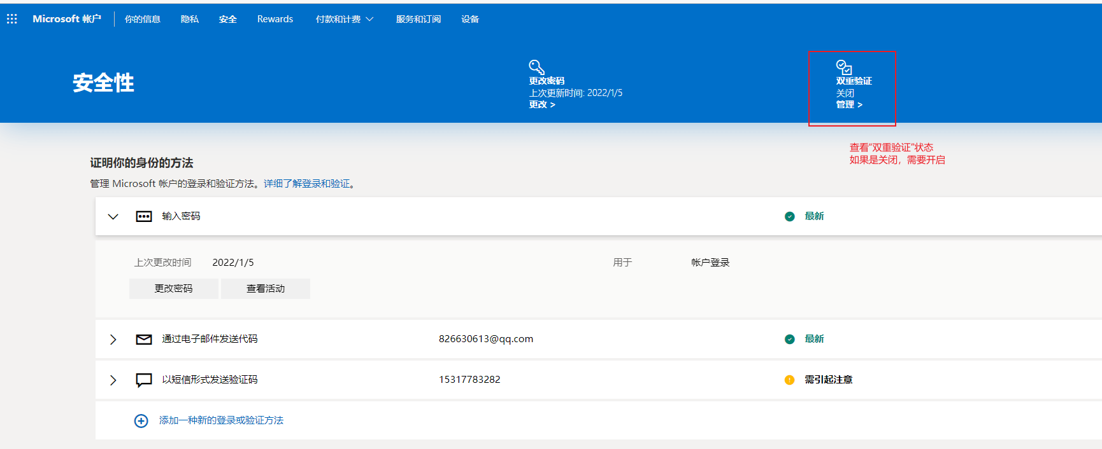Click the 证明你的身份的方法 heading

141,163
